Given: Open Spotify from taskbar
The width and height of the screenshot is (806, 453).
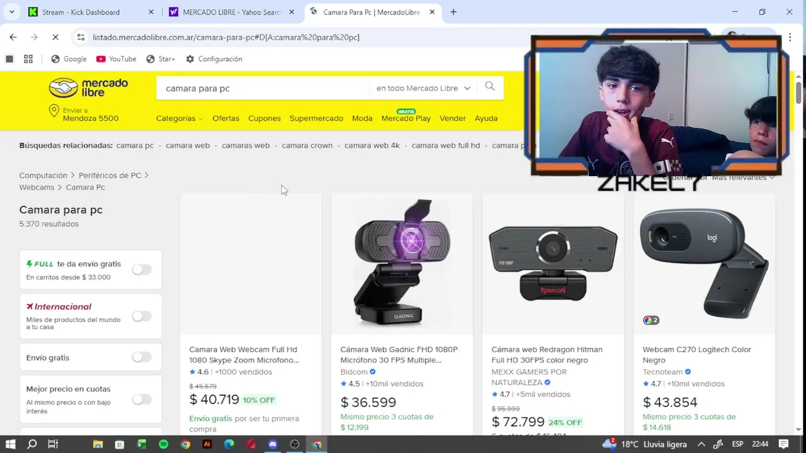Looking at the screenshot, I should [163, 444].
